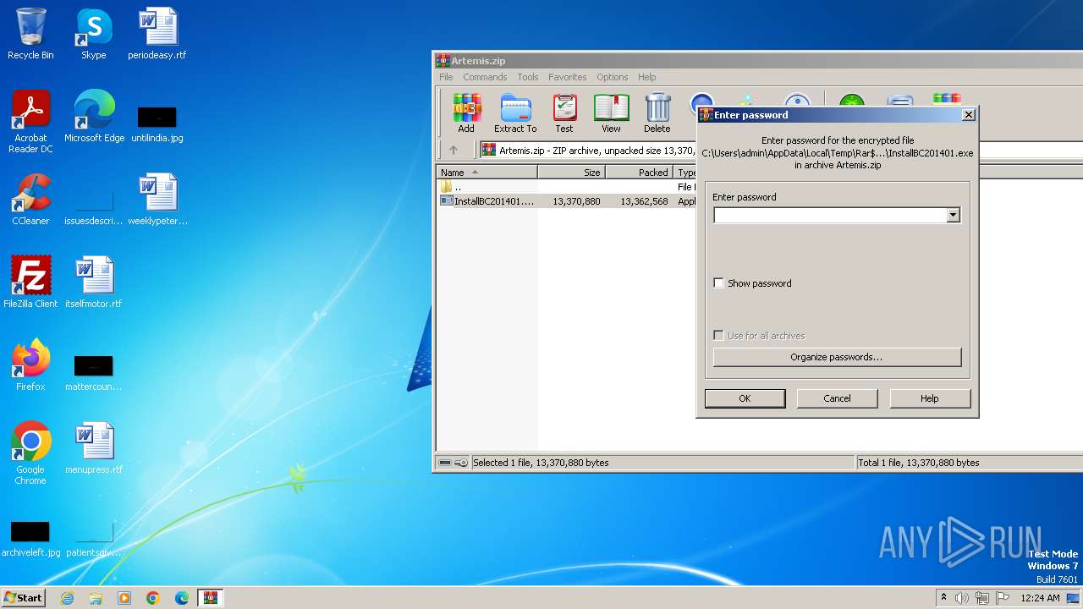Open the Favorites menu in WinRAR
The image size is (1083, 609).
(x=567, y=77)
